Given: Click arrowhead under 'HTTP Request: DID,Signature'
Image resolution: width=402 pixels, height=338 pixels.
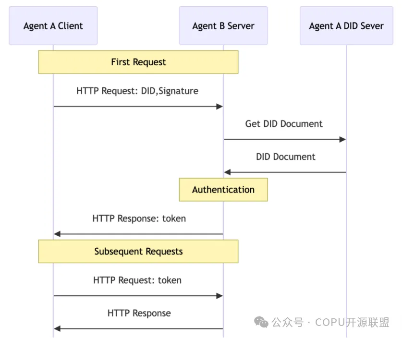Looking at the screenshot, I should pos(219,106).
